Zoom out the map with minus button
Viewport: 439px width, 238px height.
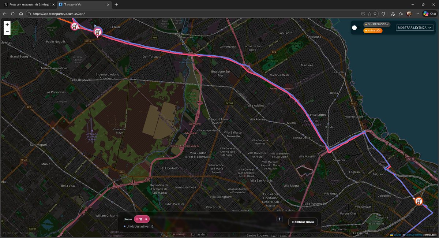pyautogui.click(x=7, y=31)
